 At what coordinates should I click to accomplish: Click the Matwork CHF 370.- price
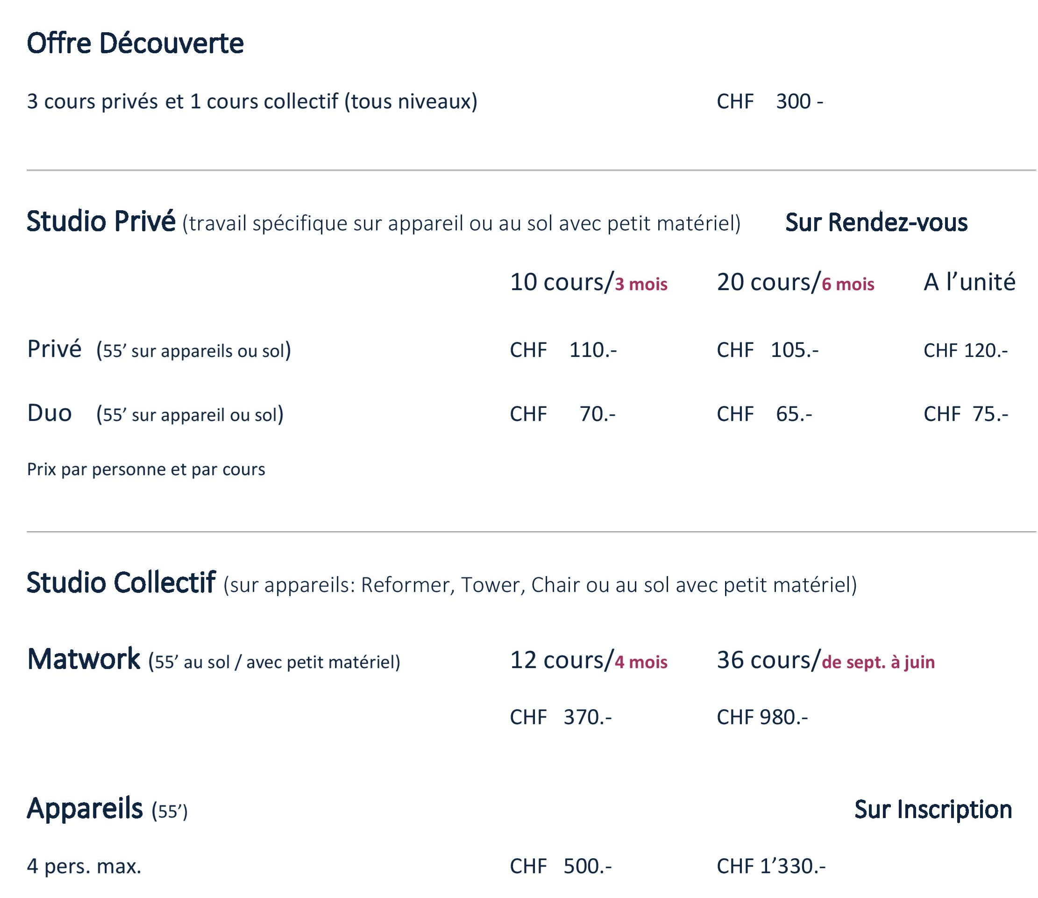click(561, 717)
